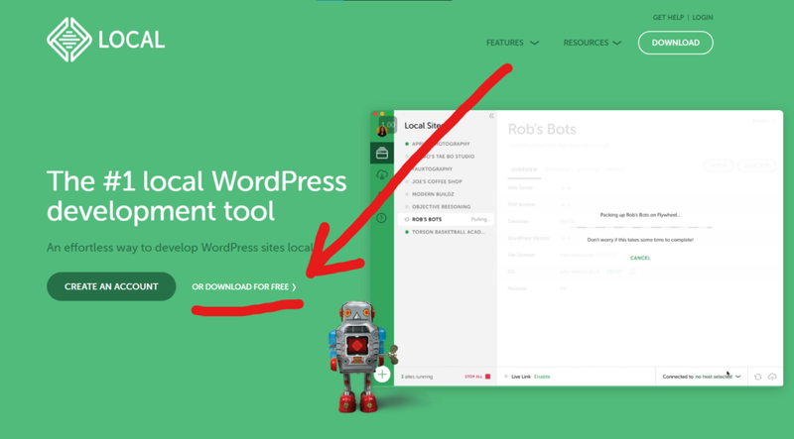This screenshot has height=439, width=794.
Task: Select JOE'S COFFEE SHOP site
Action: coord(437,181)
